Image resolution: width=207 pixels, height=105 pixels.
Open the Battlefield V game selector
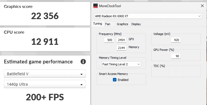tap(45, 74)
